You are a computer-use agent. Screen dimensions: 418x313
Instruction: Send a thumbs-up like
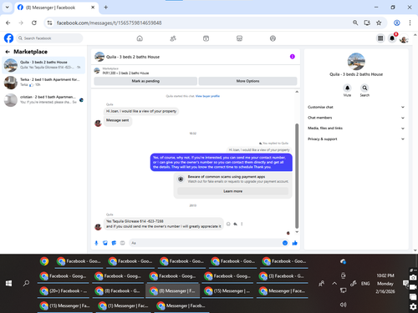294,243
